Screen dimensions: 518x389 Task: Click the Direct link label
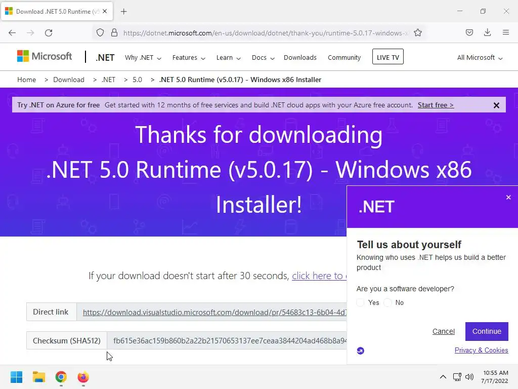point(51,312)
